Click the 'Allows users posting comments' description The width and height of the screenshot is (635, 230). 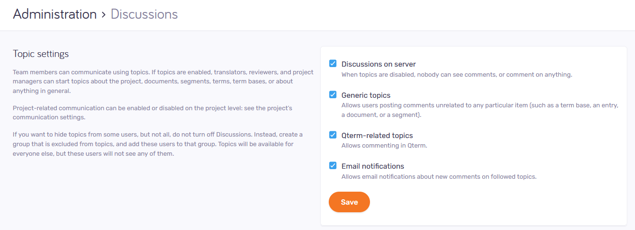[x=480, y=110]
